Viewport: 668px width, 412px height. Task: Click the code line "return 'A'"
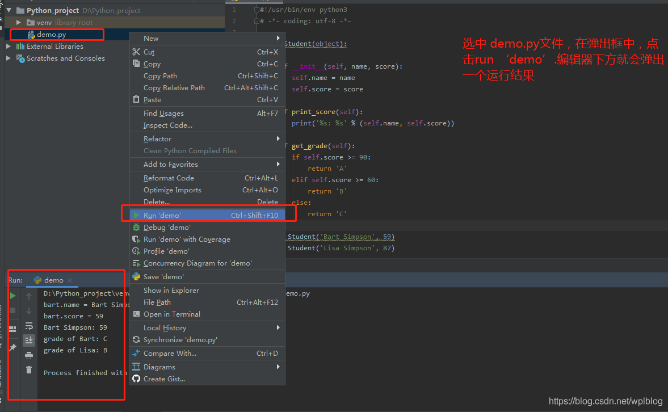[x=327, y=169]
